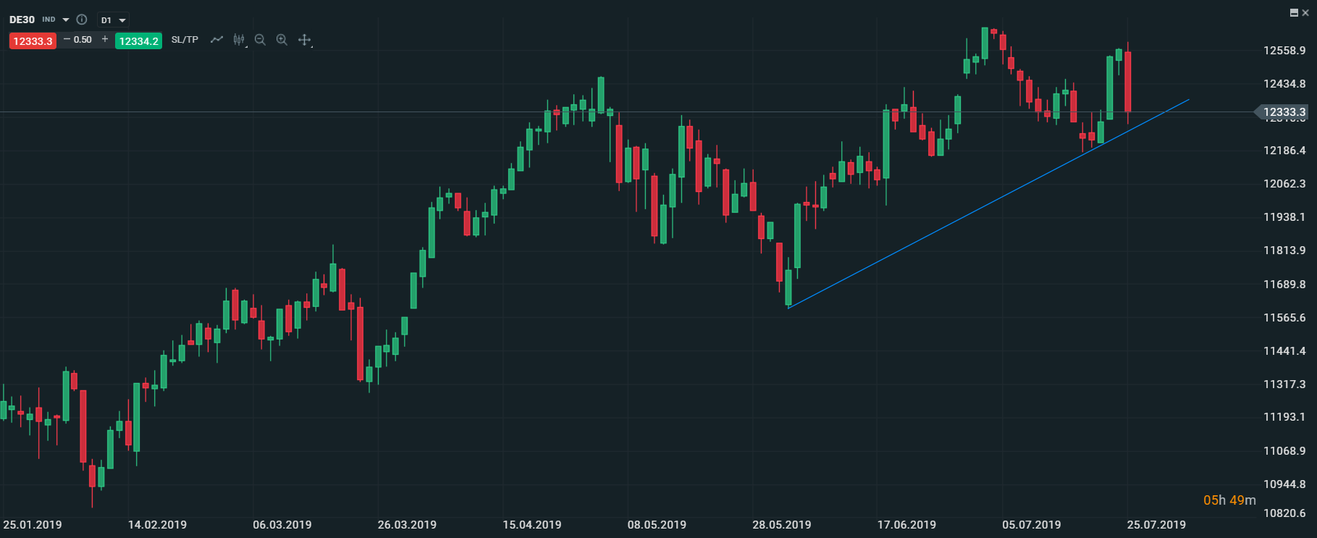Toggle the SL/TP option

[185, 40]
